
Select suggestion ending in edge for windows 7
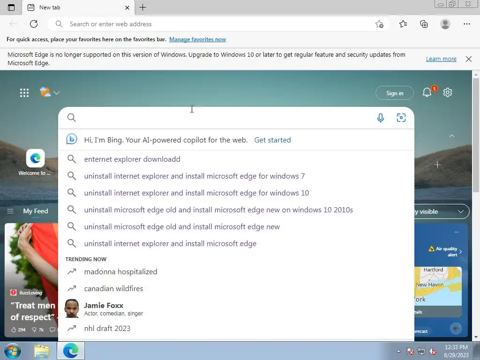point(236,176)
